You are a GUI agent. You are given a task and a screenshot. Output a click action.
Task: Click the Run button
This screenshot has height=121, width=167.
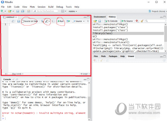coord(60,21)
